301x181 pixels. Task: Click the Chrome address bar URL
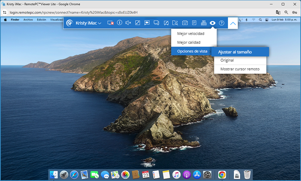[73, 12]
